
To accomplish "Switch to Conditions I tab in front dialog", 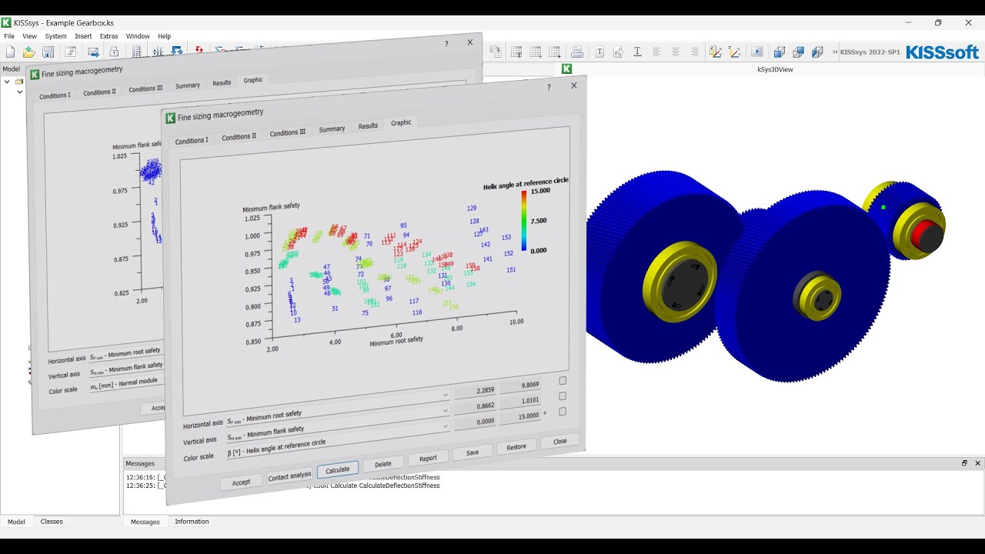I will (191, 141).
